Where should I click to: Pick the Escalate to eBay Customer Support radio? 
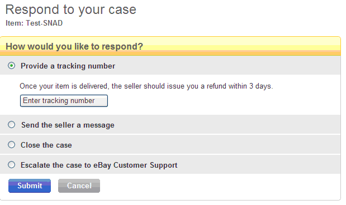click(12, 165)
